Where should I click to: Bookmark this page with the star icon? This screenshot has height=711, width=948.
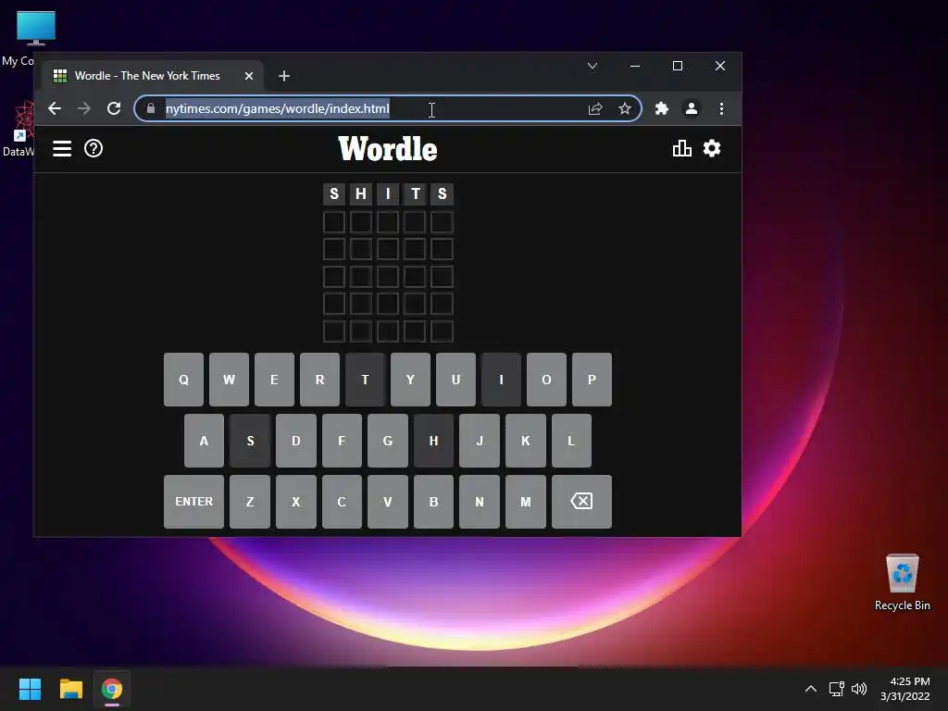625,108
